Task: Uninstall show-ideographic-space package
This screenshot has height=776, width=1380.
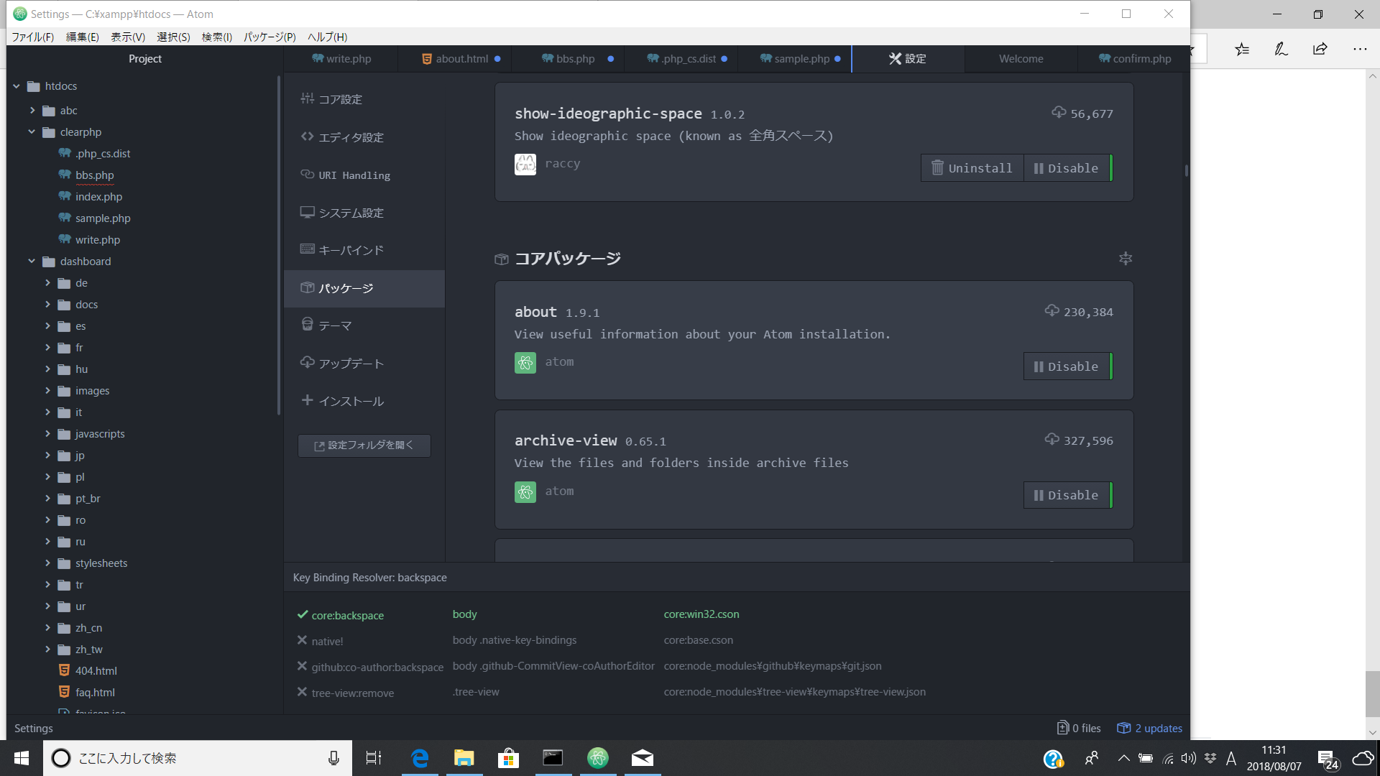Action: point(972,168)
